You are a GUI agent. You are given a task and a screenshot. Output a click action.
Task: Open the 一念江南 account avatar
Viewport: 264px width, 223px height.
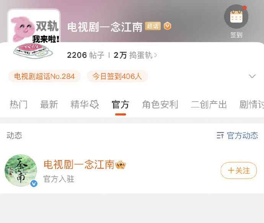coord(21,170)
